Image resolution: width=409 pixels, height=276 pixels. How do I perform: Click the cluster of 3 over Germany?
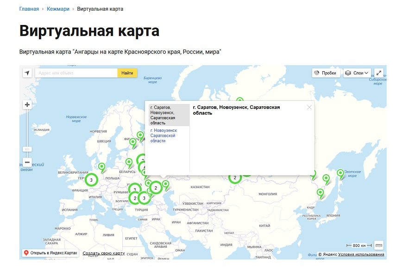(x=91, y=180)
